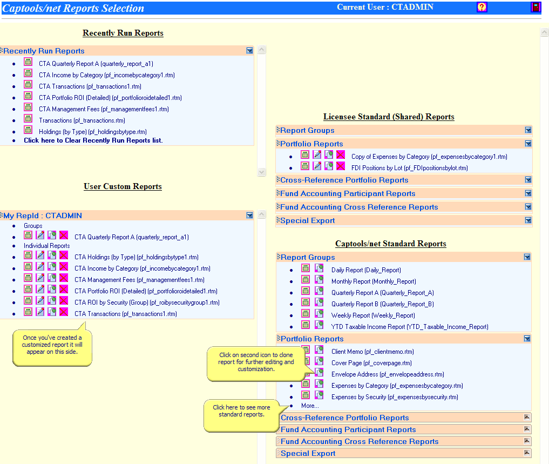This screenshot has height=464, width=549.
Task: Edit CTA Holdings (by Type) custom report
Action: point(40,255)
